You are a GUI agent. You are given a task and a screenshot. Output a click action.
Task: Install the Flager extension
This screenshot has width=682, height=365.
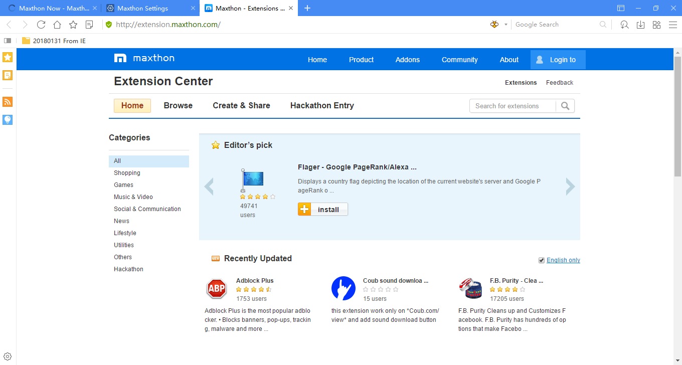322,209
